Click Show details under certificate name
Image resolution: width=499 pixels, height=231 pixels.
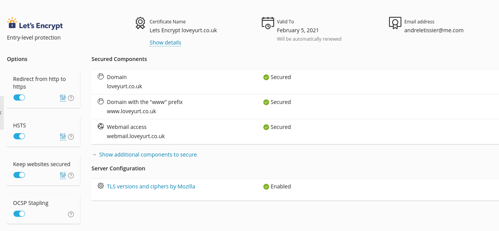(165, 43)
